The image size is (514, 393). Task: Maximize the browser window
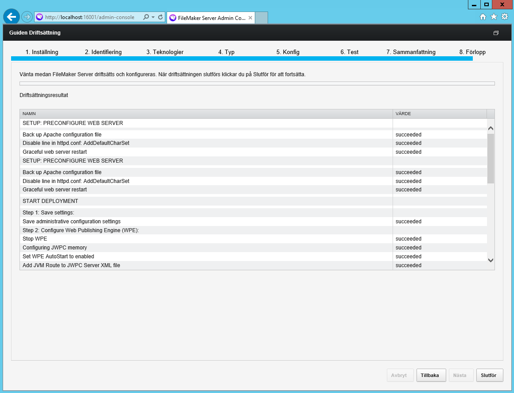coord(487,4)
